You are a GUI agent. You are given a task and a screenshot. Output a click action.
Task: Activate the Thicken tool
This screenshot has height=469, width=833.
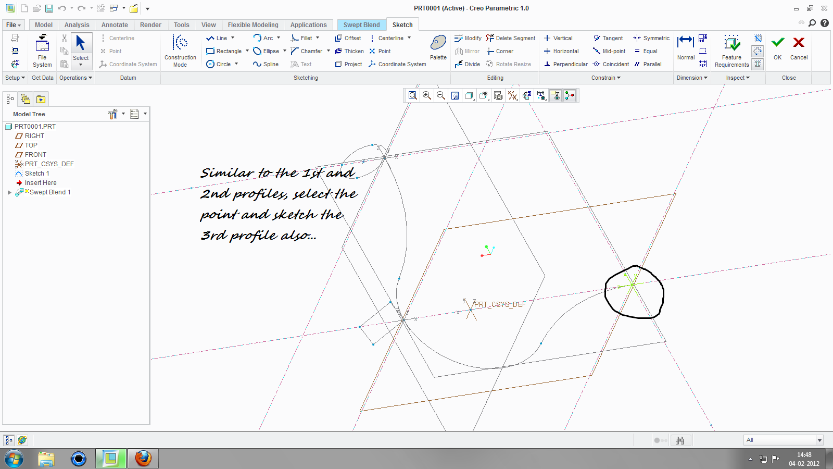(349, 51)
